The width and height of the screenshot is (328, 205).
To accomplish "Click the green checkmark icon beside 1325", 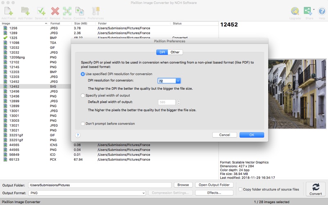I will pos(5,38).
